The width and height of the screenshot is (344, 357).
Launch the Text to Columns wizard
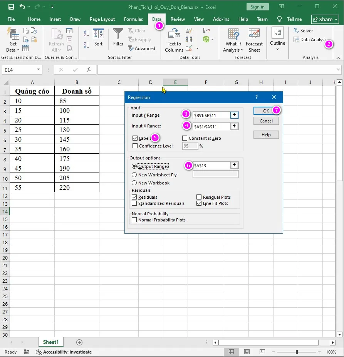pyautogui.click(x=174, y=40)
